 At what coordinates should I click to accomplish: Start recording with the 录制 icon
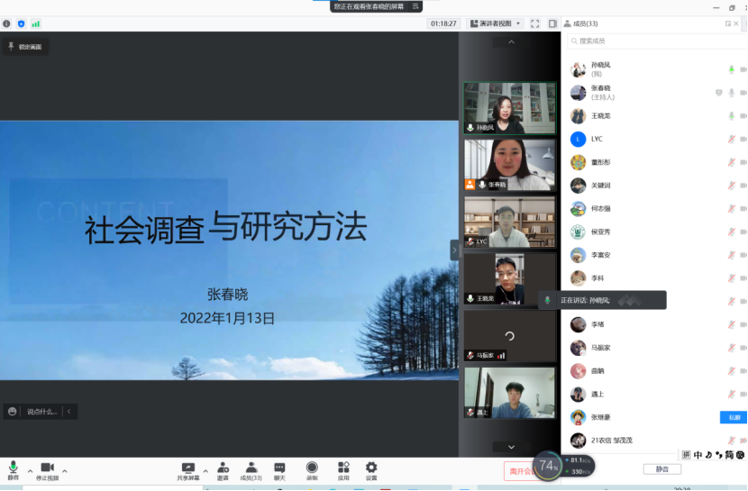click(312, 468)
